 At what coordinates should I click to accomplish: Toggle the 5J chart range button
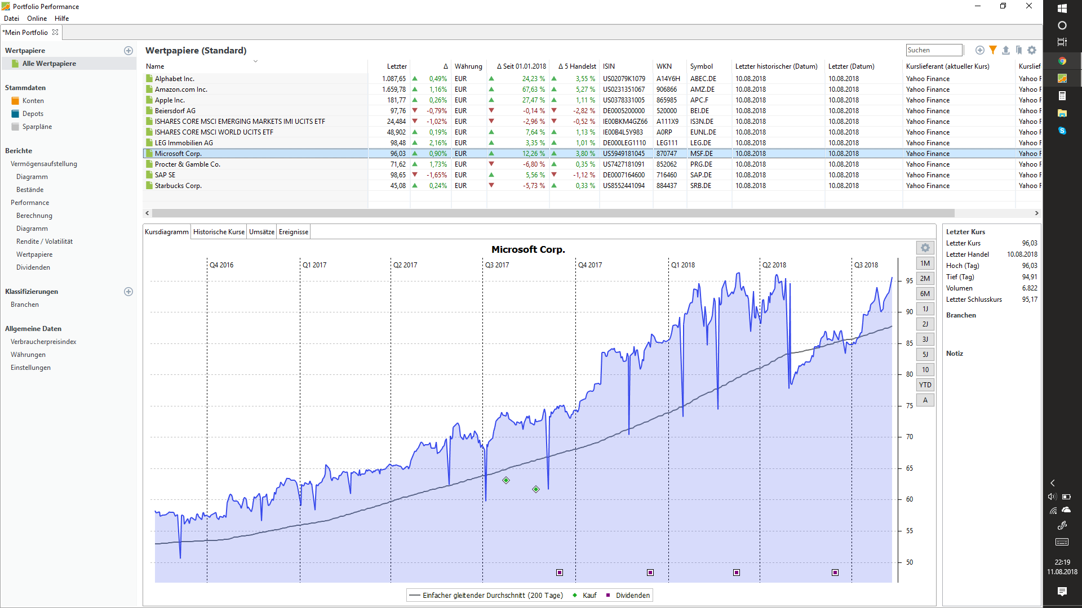pos(925,355)
